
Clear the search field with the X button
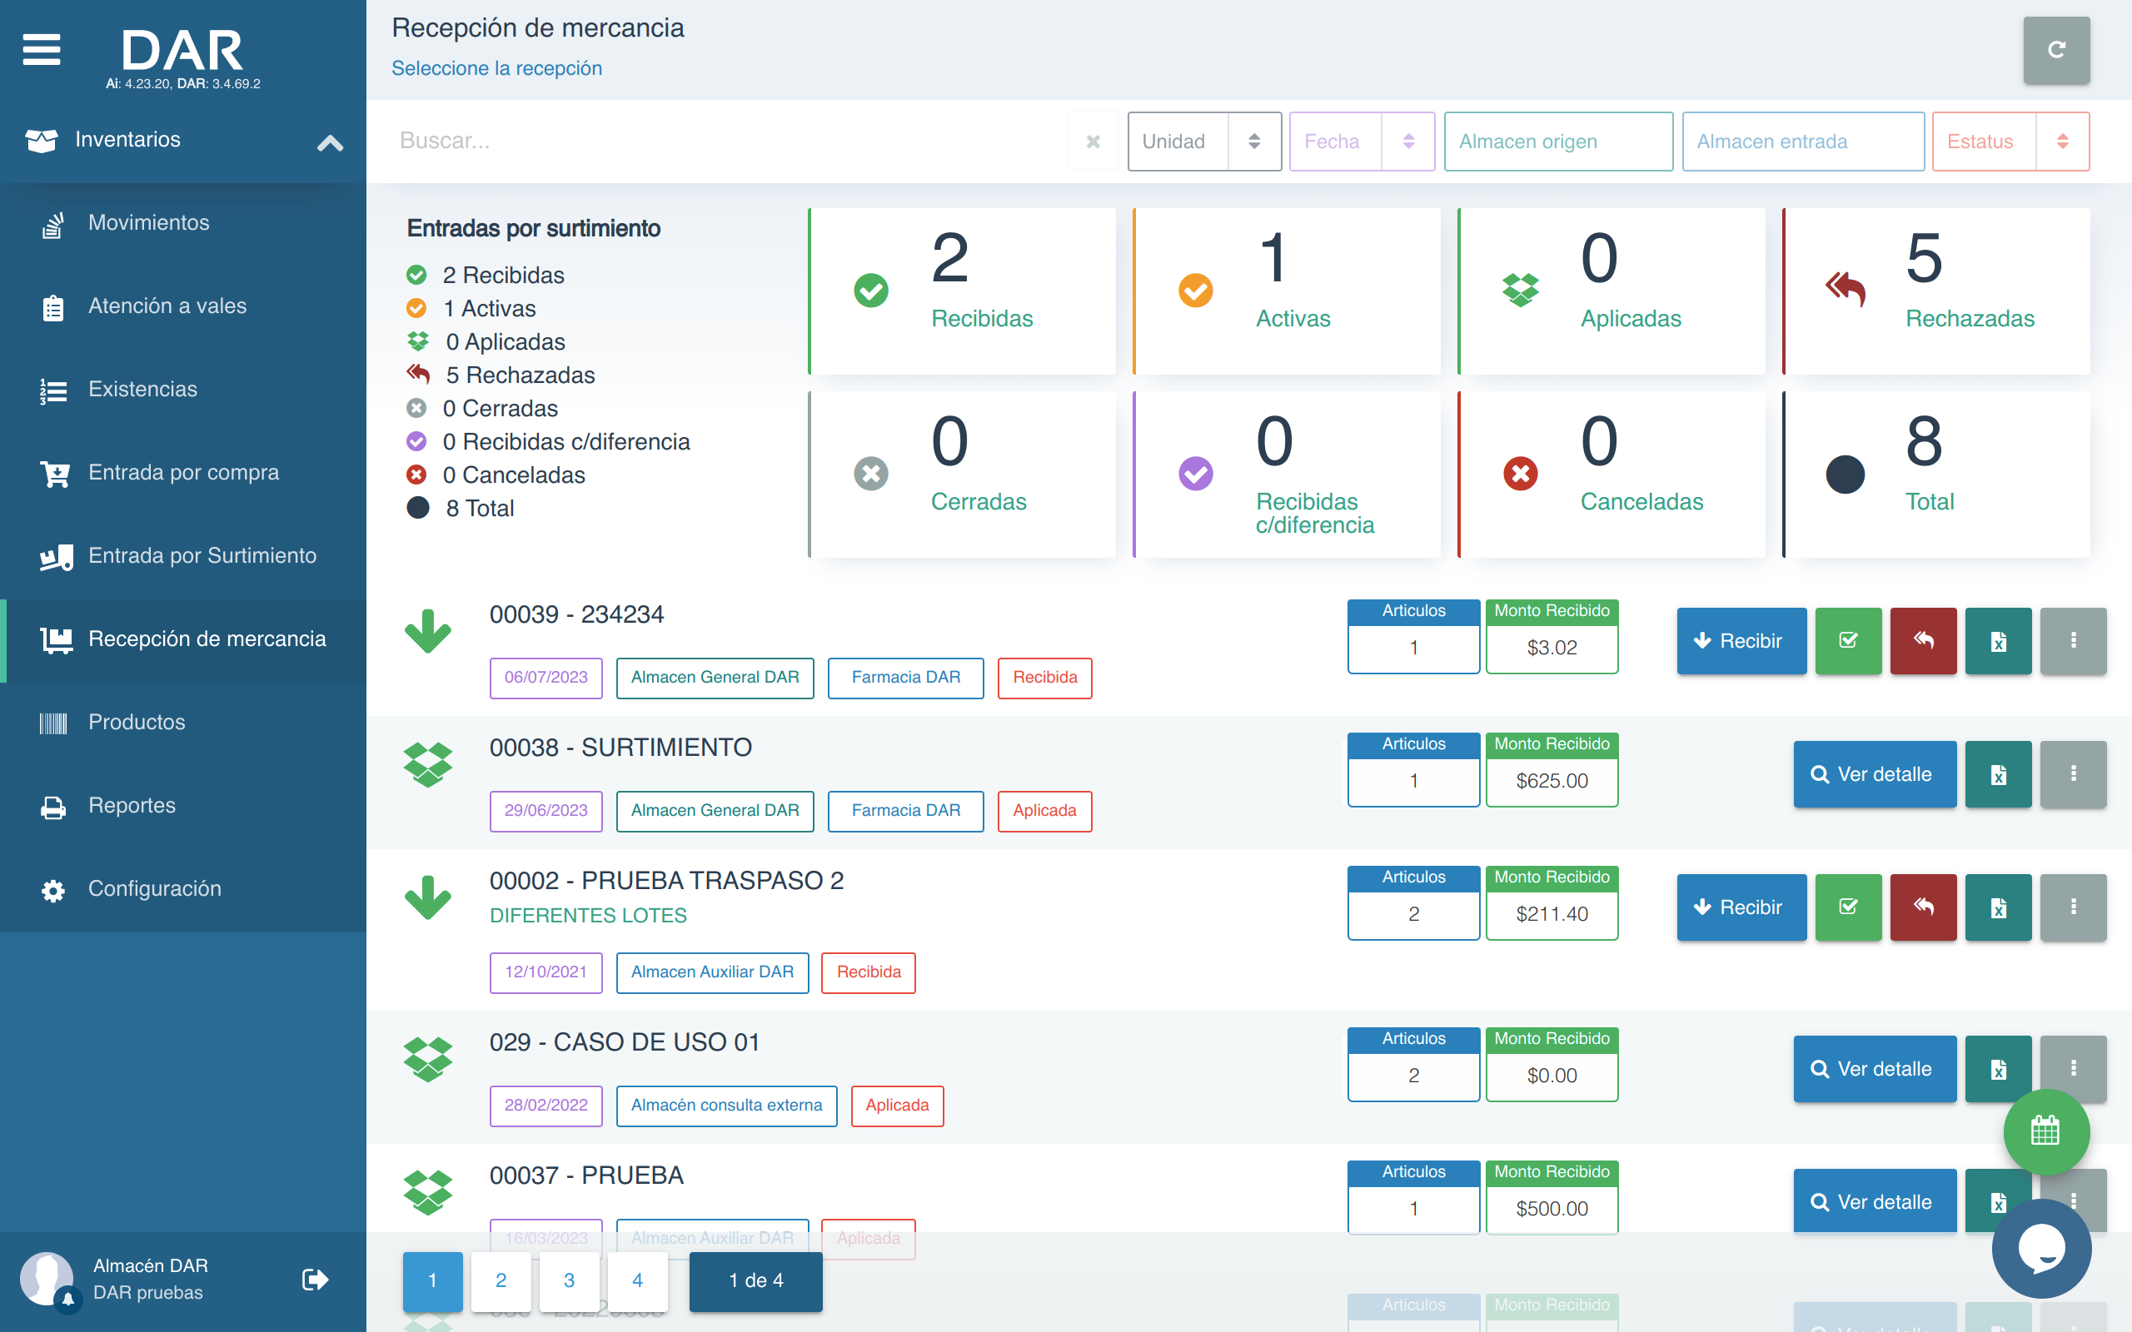[x=1093, y=141]
